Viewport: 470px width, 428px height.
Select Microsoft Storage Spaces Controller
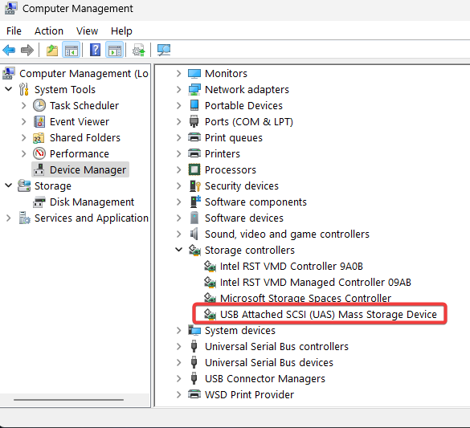pos(305,298)
